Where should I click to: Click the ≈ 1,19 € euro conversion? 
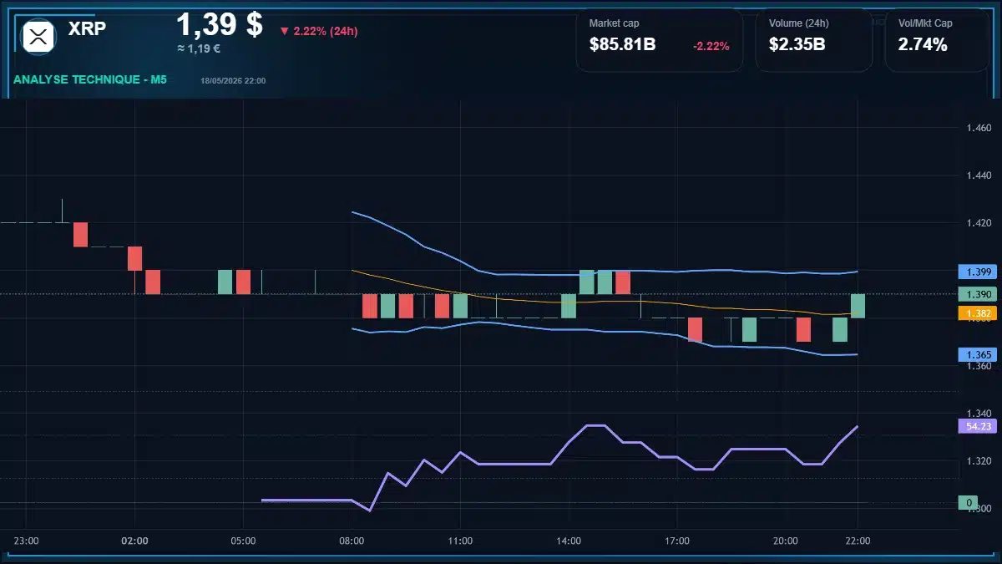199,48
